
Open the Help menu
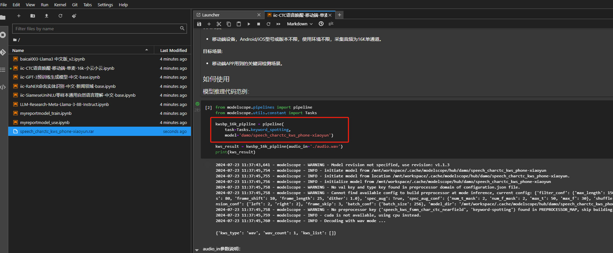pyautogui.click(x=123, y=5)
